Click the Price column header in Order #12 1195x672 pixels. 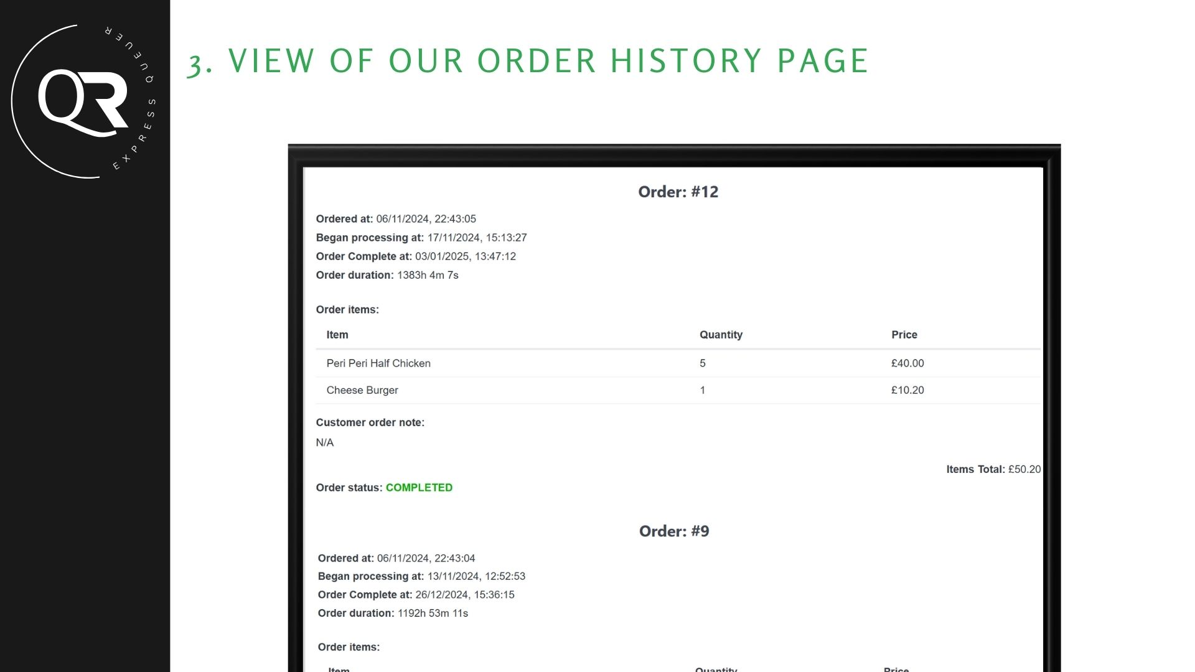tap(904, 335)
